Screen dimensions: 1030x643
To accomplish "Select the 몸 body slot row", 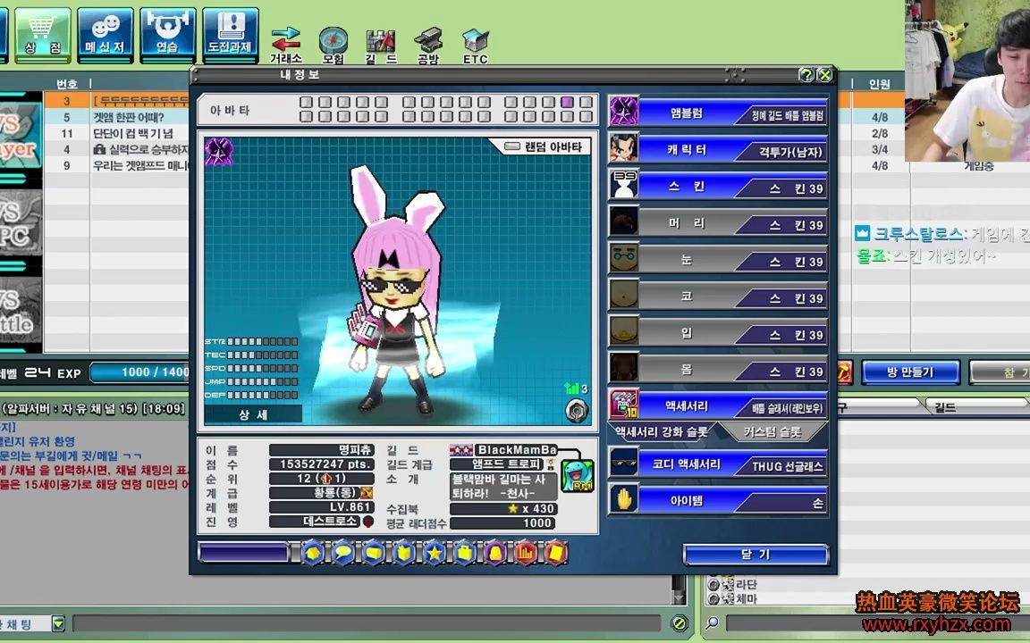I will [x=717, y=370].
